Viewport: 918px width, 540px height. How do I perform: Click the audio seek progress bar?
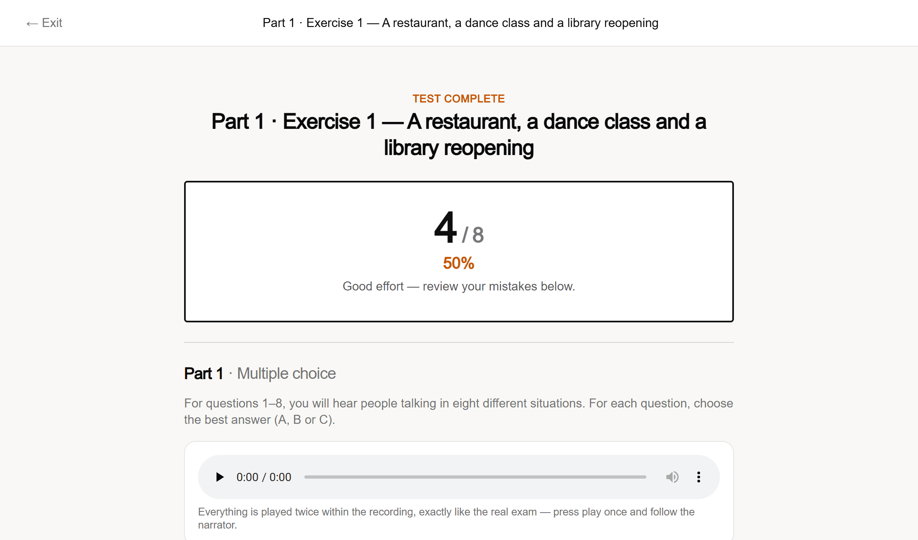click(475, 477)
